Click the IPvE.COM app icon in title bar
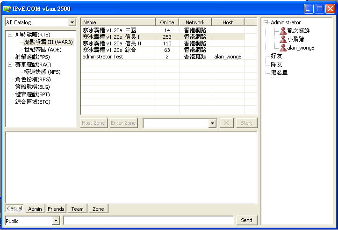The height and width of the screenshot is (230, 338). (x=7, y=8)
